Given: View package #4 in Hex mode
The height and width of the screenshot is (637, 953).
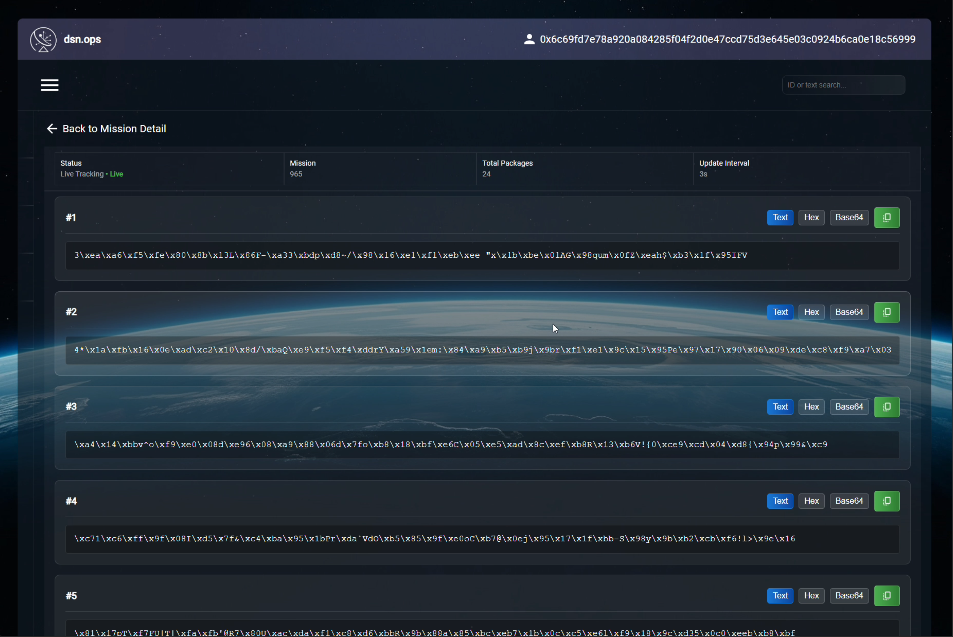Looking at the screenshot, I should coord(811,501).
